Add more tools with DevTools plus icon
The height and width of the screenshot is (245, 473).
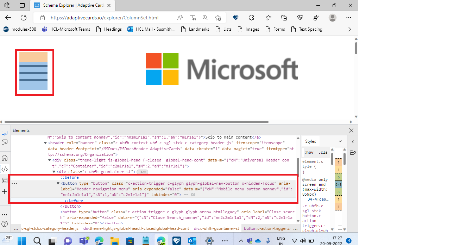point(5,192)
